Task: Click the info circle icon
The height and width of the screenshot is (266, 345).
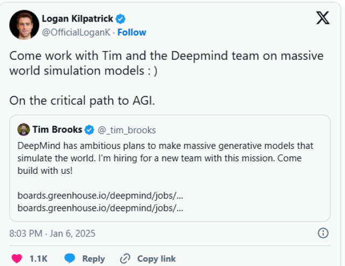Action: click(x=323, y=233)
